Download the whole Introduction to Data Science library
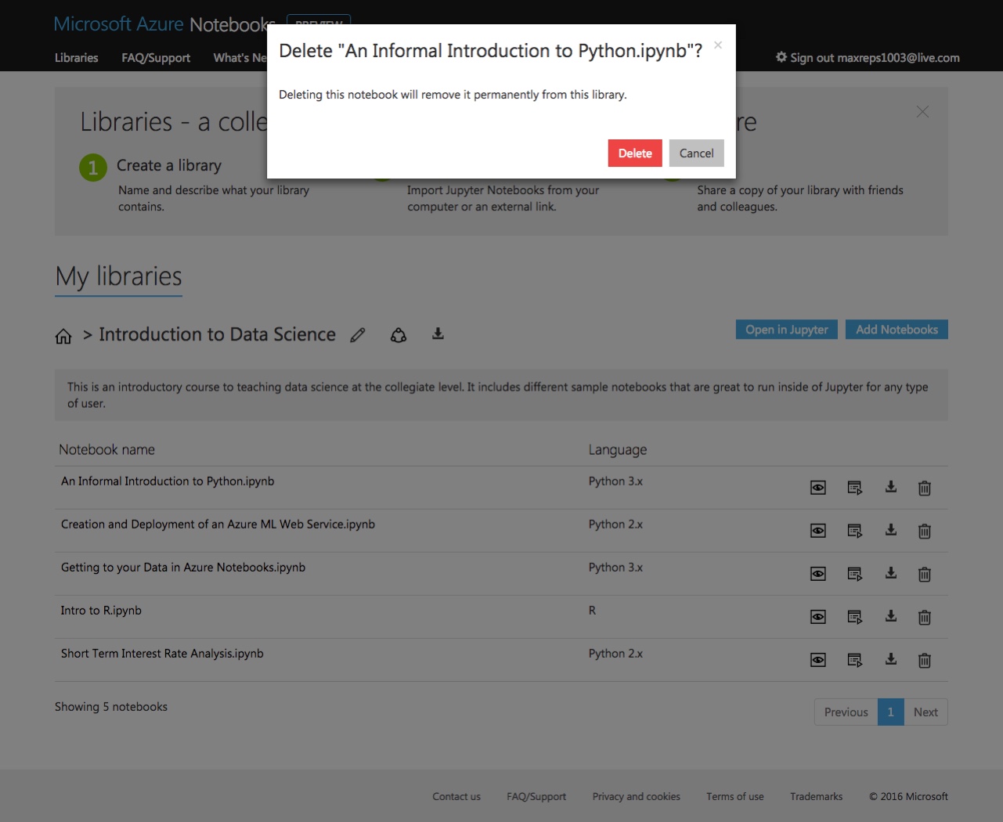1003x822 pixels. (x=438, y=333)
